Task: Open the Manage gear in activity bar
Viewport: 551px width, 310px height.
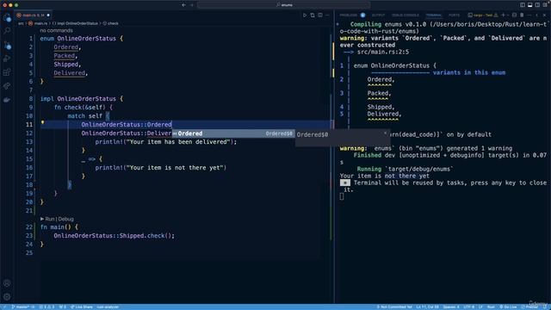Action: click(x=7, y=296)
